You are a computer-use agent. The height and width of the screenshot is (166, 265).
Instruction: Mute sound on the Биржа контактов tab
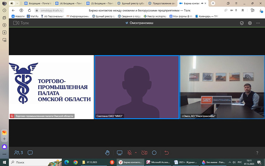(x=202, y=3)
